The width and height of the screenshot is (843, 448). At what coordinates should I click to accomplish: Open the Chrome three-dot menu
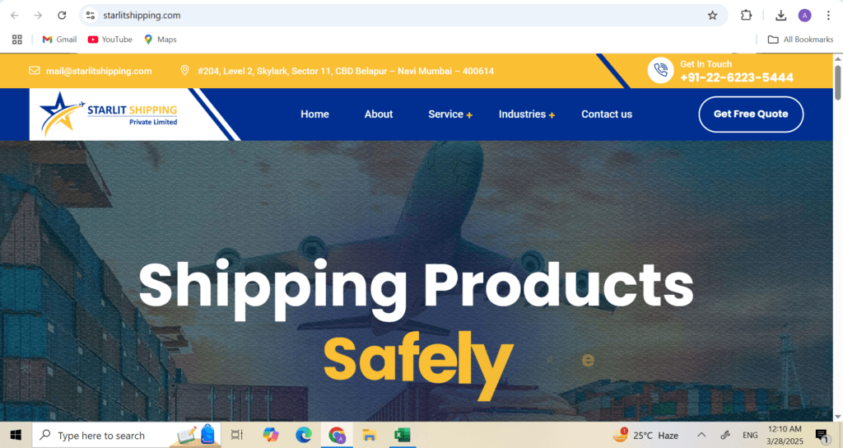click(828, 15)
